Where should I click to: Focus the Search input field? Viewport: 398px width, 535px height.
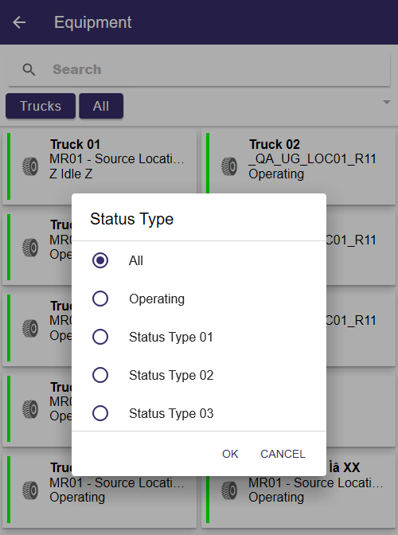199,69
